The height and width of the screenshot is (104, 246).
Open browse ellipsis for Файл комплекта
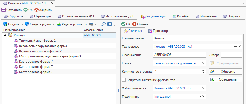[199, 88]
